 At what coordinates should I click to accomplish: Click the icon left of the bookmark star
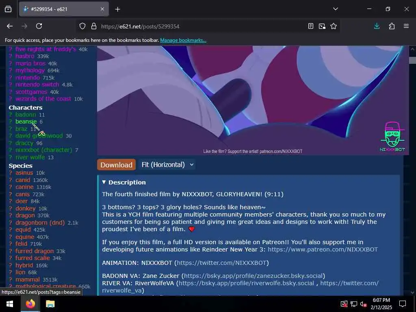point(322,26)
